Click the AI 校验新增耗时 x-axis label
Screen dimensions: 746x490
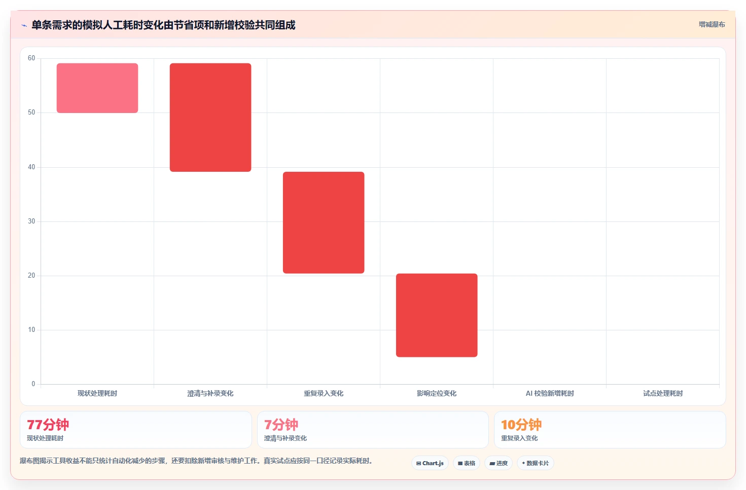click(x=550, y=393)
